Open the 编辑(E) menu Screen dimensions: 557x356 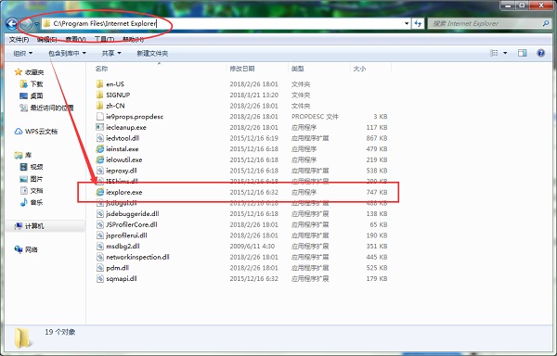[x=47, y=39]
